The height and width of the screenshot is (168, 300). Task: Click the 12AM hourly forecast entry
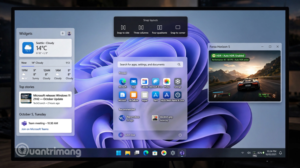point(47,74)
